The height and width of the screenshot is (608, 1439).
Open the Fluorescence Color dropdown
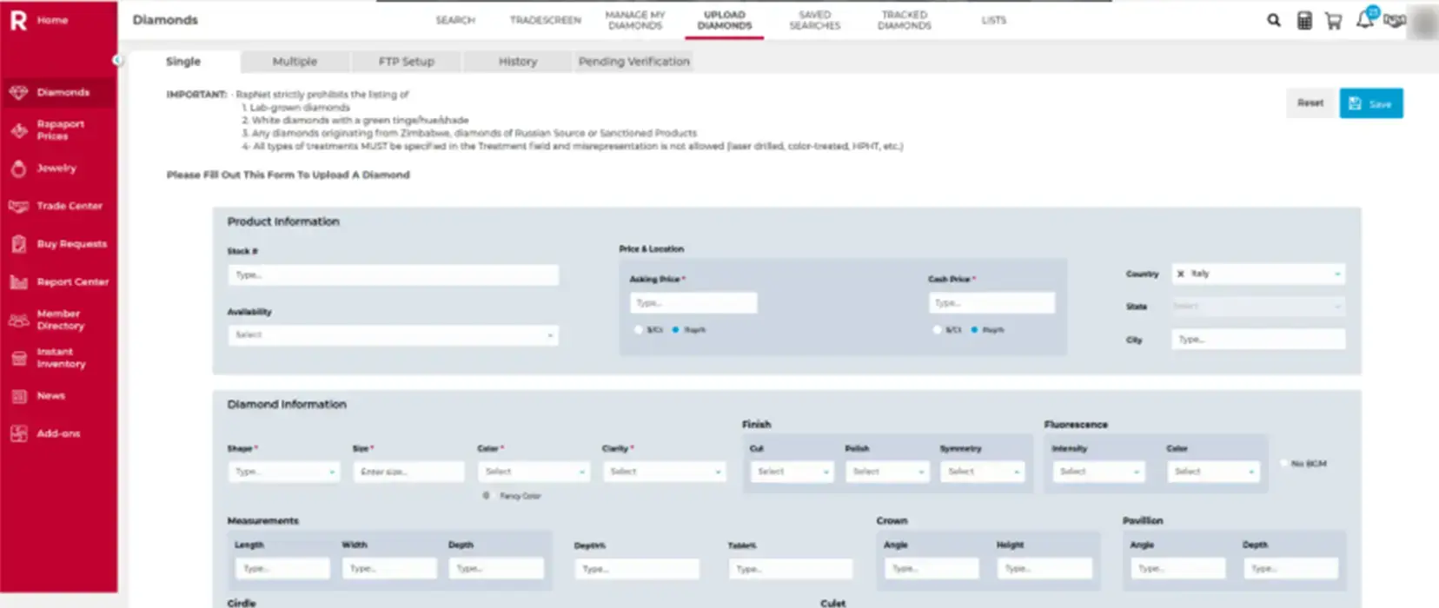pyautogui.click(x=1213, y=472)
